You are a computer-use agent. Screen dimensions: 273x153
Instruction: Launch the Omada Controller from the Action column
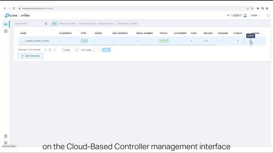click(x=250, y=41)
